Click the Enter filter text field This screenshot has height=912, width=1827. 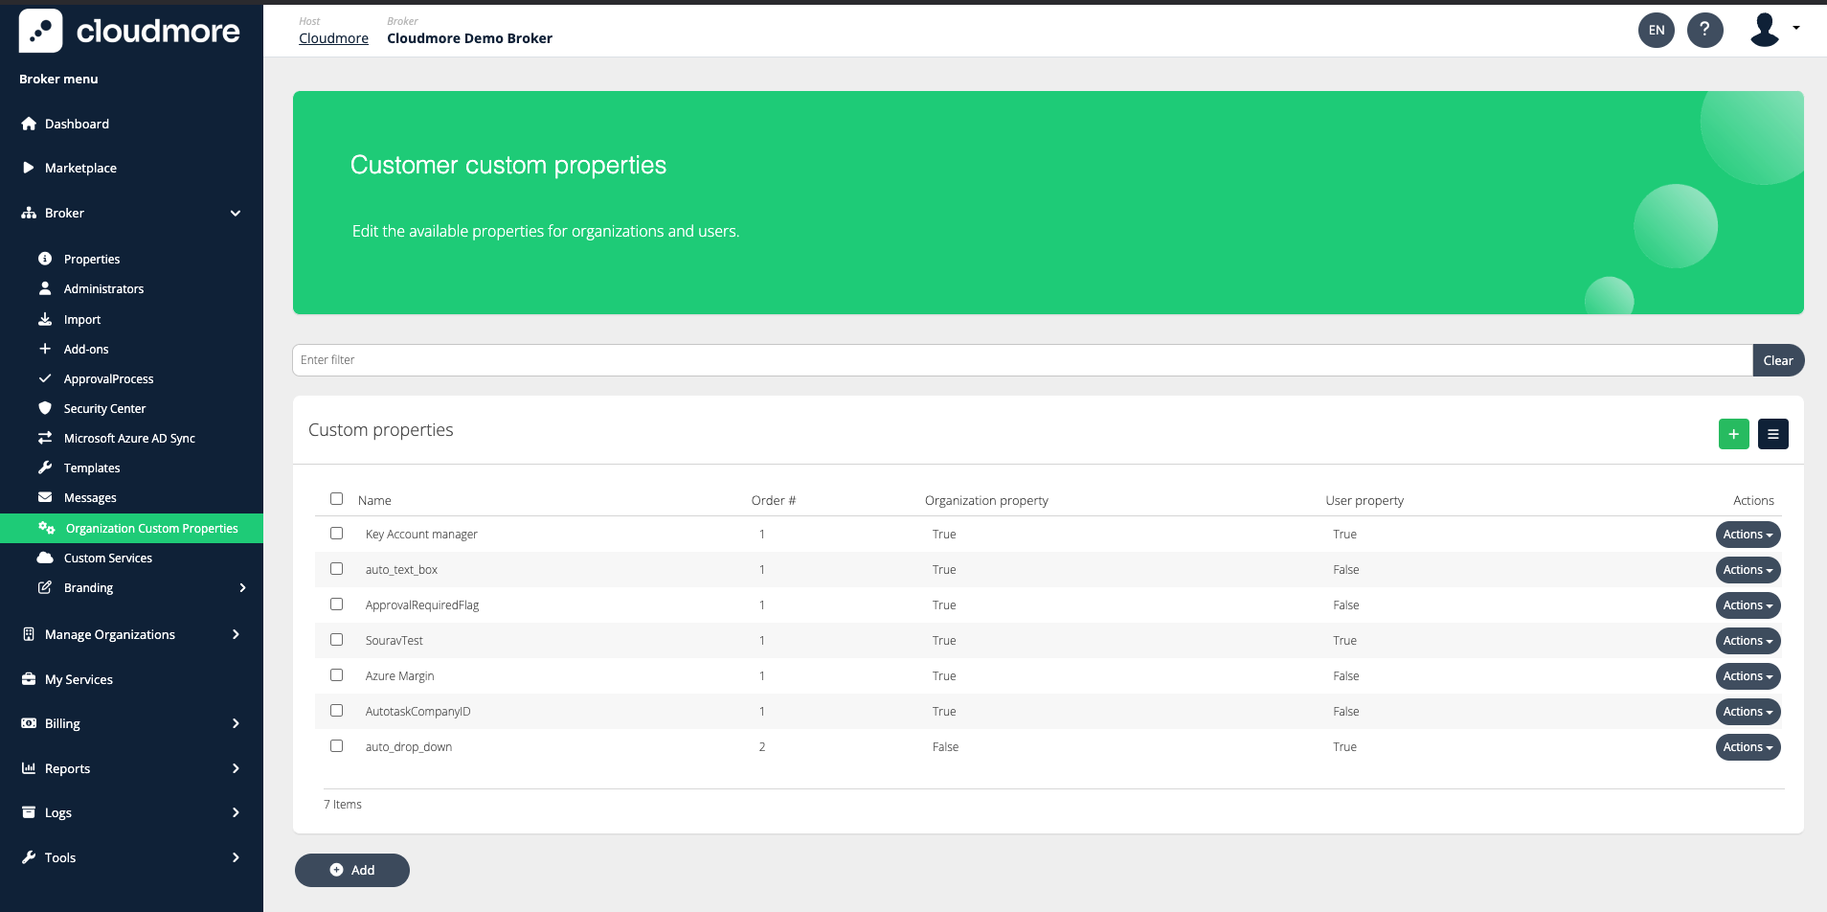[x=1022, y=360]
